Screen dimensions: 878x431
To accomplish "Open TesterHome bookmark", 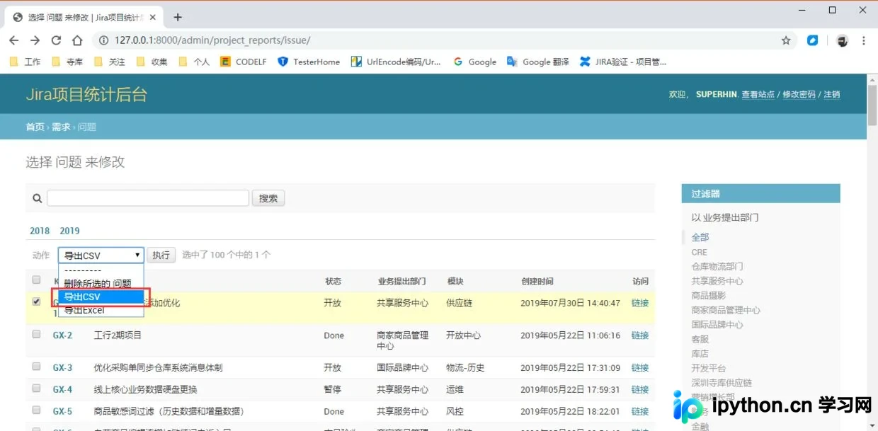I will 309,62.
